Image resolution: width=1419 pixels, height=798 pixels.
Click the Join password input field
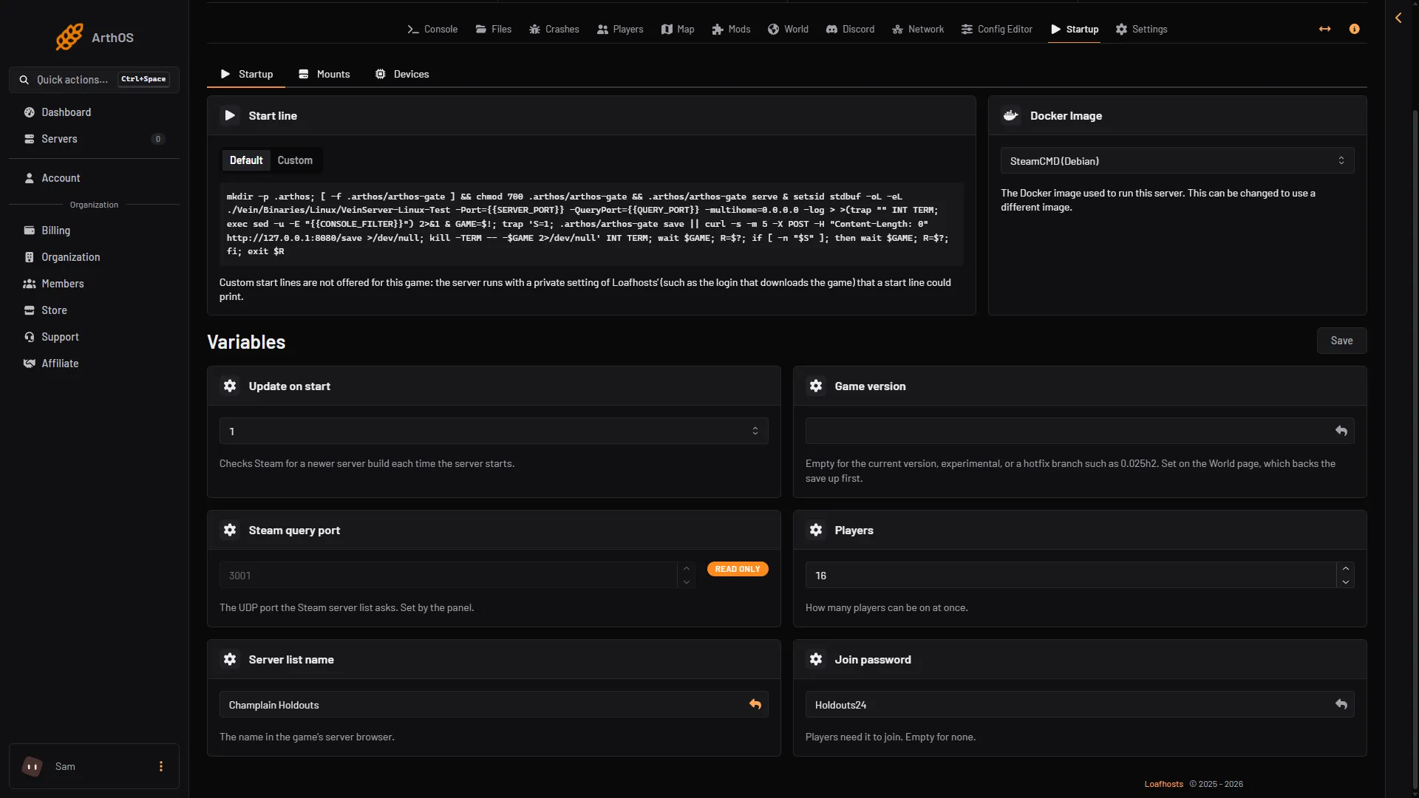(1080, 704)
